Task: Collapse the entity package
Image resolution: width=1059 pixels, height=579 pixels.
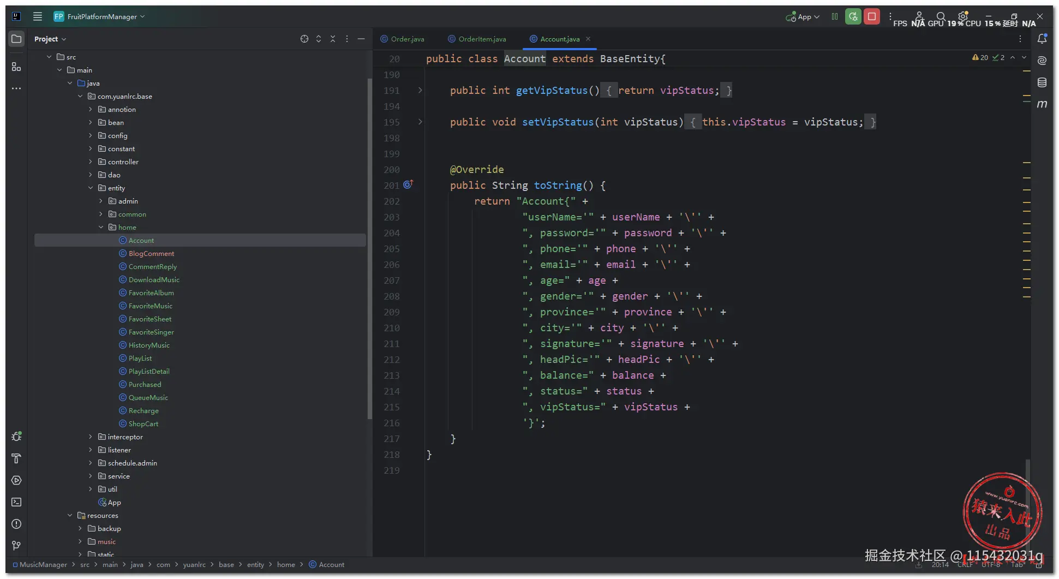Action: click(91, 188)
